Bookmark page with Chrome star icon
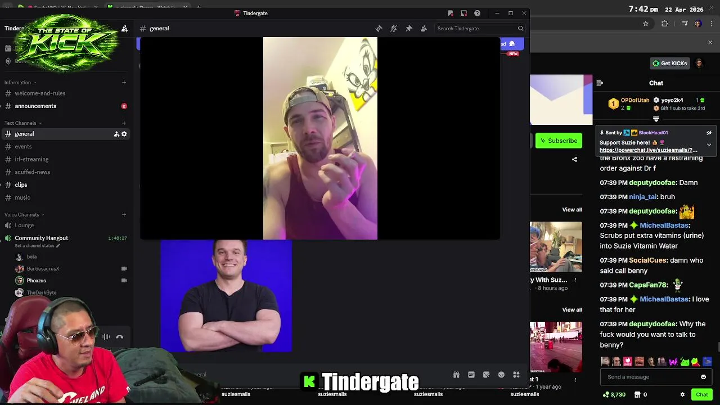The width and height of the screenshot is (720, 405). pos(646,24)
